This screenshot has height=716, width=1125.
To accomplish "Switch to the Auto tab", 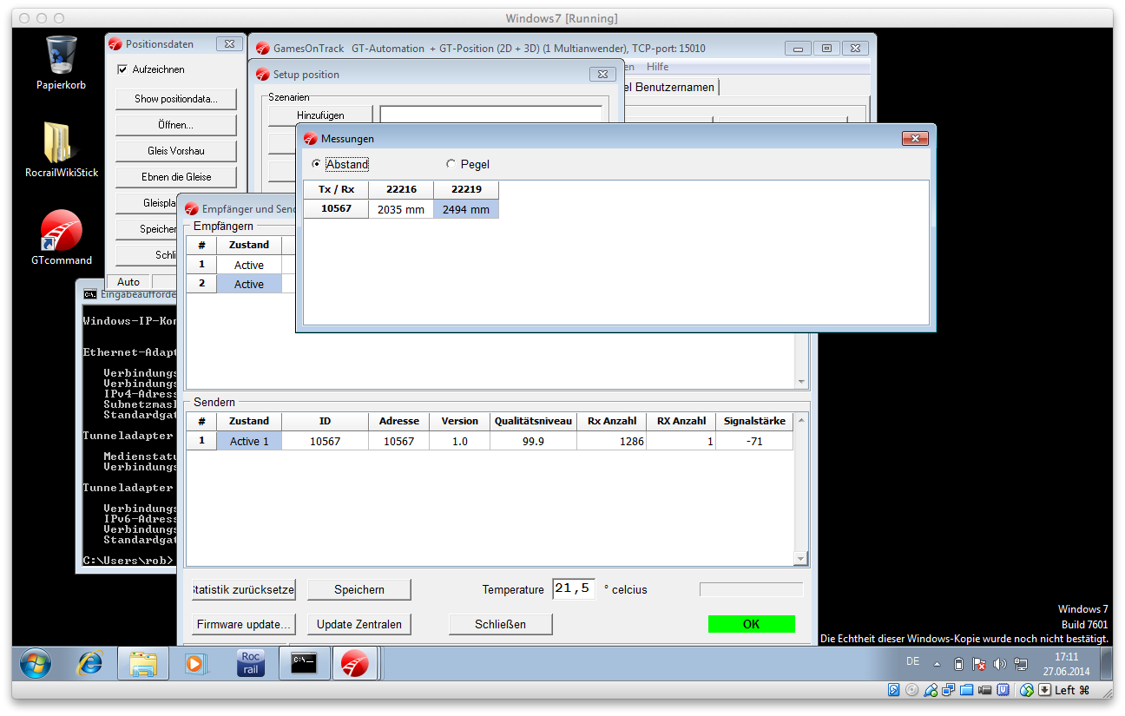I will (x=128, y=282).
